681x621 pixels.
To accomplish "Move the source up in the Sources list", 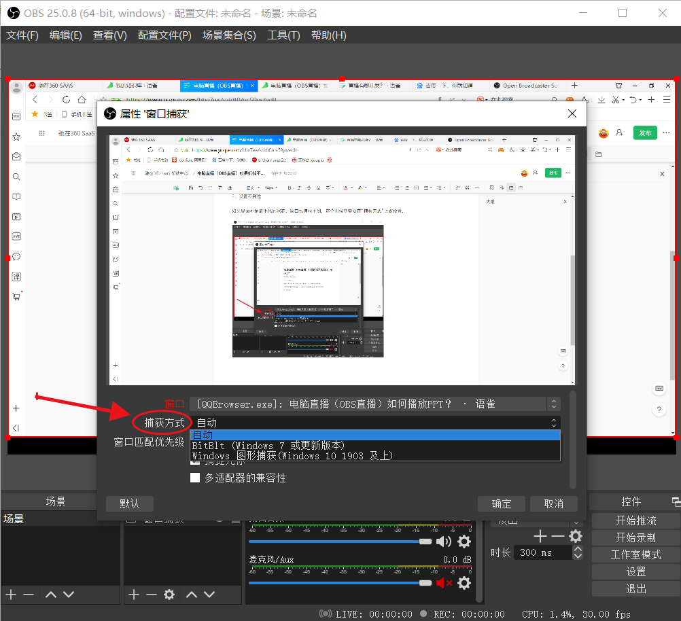I will [x=192, y=595].
